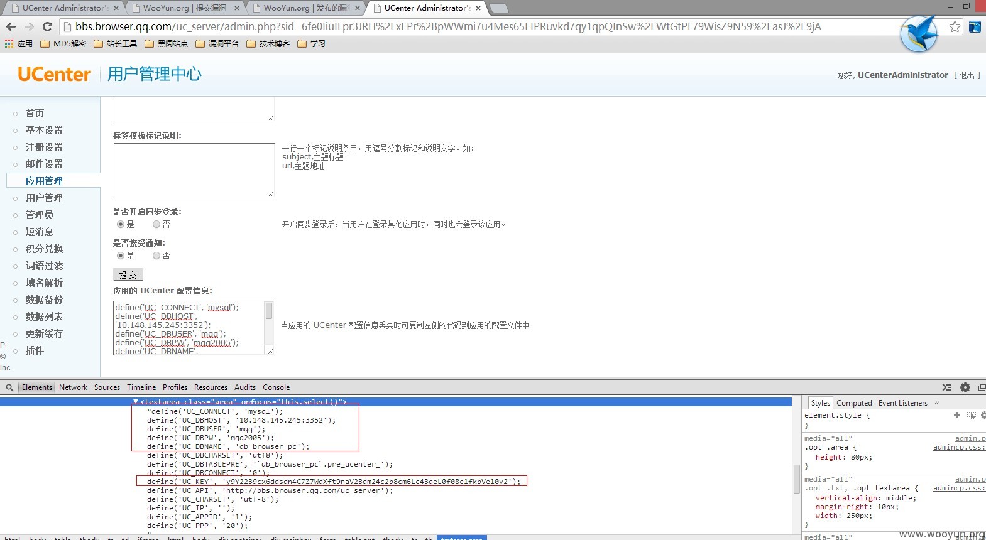Screen dimensions: 986x540
Task: Open the Apps (应用) shortcut icon
Action: 19,43
